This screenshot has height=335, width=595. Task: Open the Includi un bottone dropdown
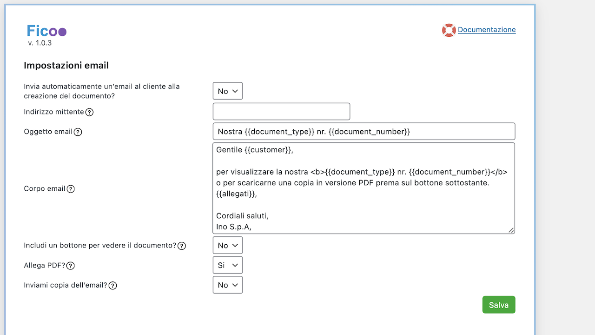click(227, 245)
